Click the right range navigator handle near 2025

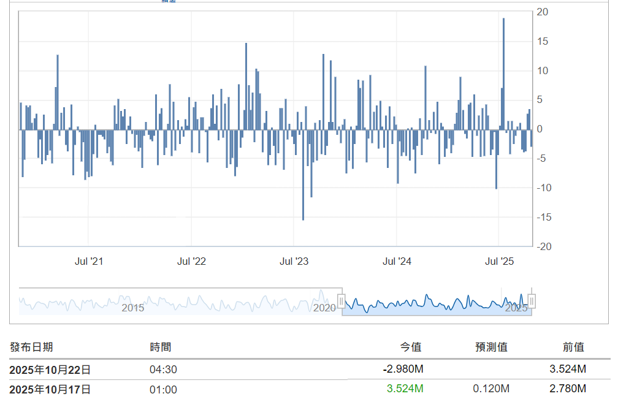click(x=532, y=301)
